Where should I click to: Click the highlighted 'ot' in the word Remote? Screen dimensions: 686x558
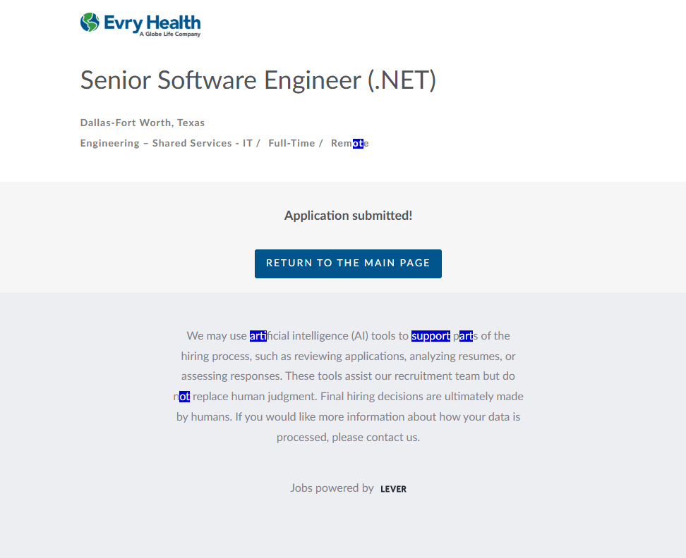tap(358, 143)
